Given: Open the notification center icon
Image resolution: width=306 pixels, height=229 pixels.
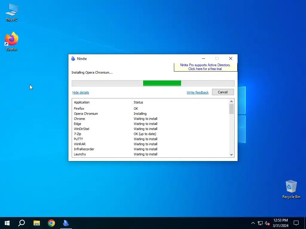Looking at the screenshot, I should 296,223.
